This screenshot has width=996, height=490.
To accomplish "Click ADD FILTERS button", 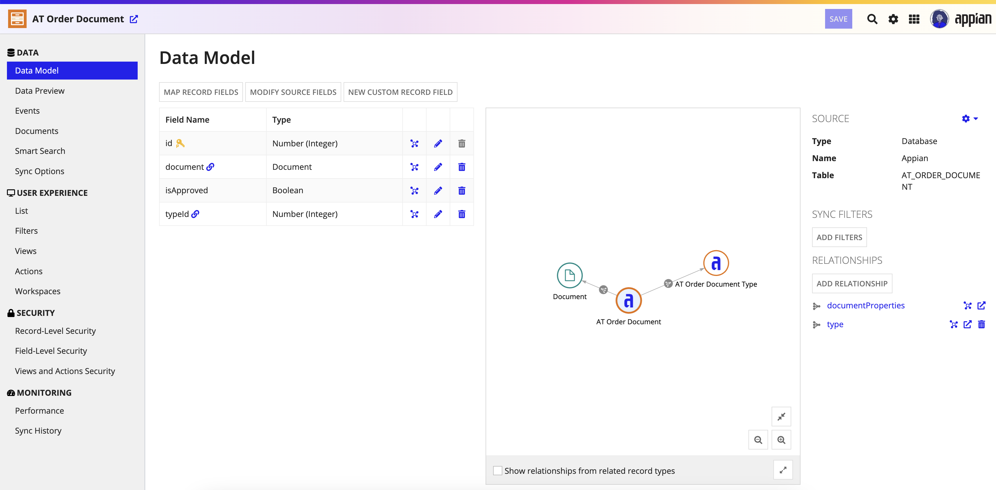I will (x=839, y=237).
